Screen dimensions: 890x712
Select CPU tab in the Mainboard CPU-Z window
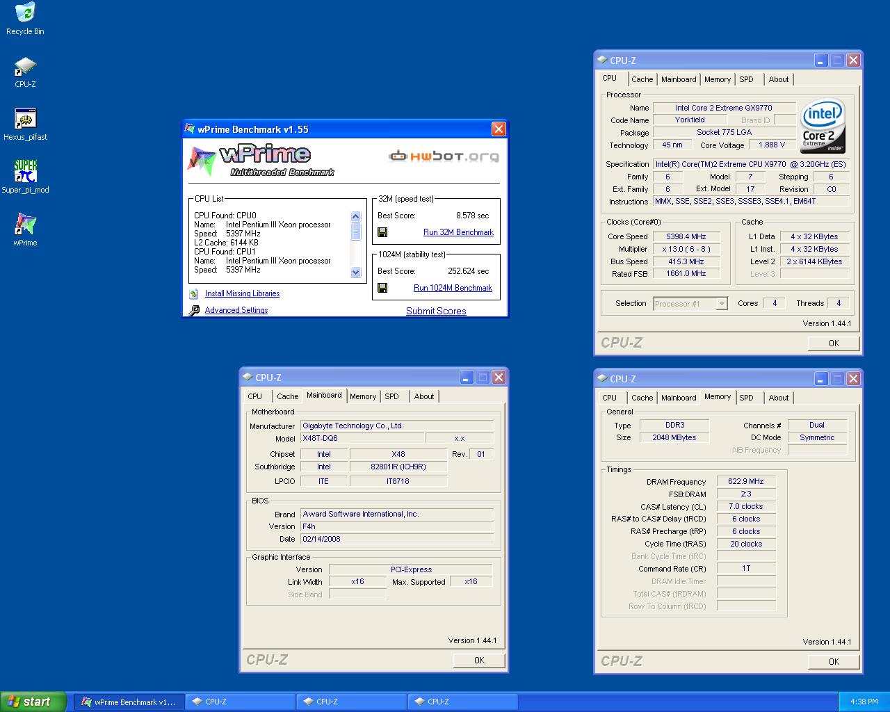tap(255, 396)
